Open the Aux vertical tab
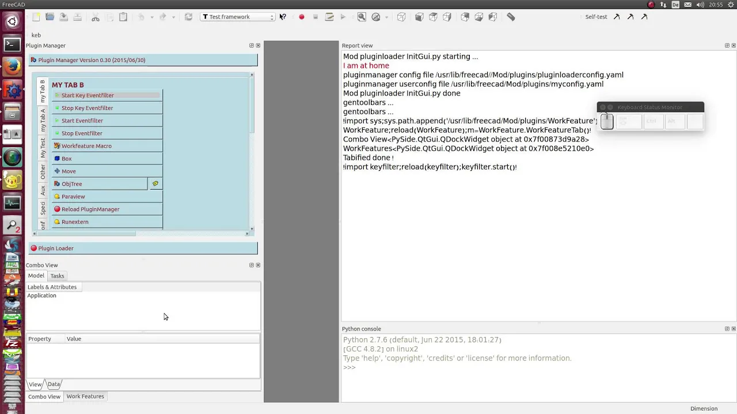737x414 pixels. [x=42, y=190]
